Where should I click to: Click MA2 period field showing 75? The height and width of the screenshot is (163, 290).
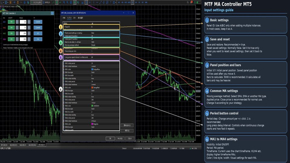[23, 27]
